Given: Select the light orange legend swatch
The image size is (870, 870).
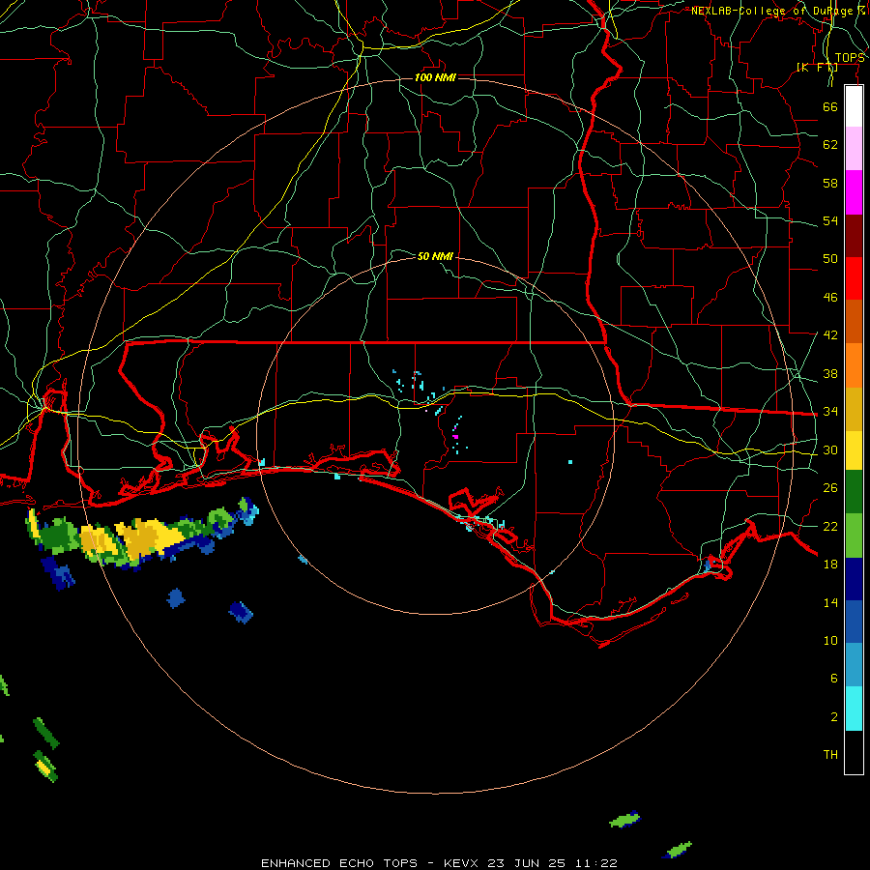Looking at the screenshot, I should click(854, 365).
